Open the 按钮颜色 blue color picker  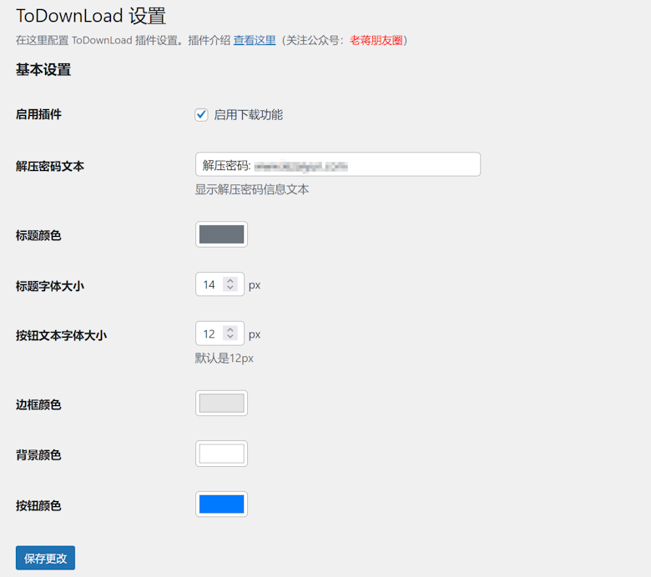click(222, 504)
